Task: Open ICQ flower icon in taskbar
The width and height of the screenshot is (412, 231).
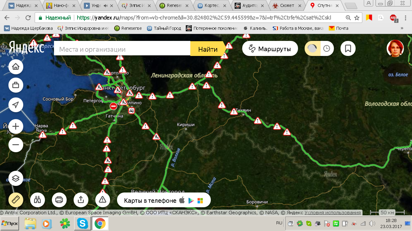Action: [x=65, y=223]
